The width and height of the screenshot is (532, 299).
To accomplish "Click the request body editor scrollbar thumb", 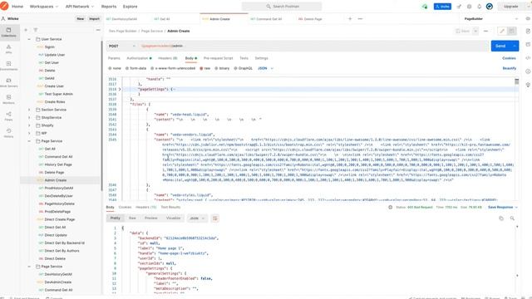I will pyautogui.click(x=516, y=81).
